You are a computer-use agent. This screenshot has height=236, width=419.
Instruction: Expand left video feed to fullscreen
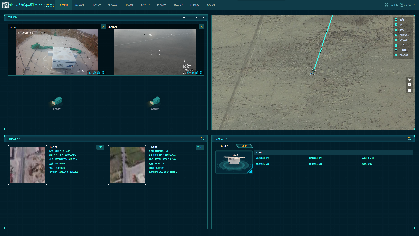click(103, 73)
